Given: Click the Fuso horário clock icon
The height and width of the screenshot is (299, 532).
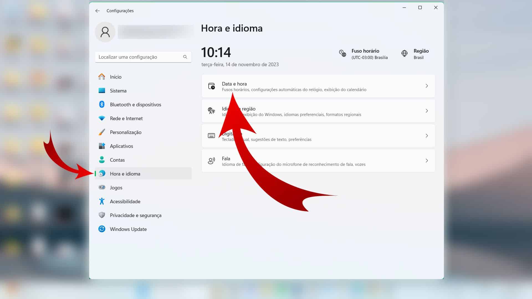Looking at the screenshot, I should (x=343, y=54).
